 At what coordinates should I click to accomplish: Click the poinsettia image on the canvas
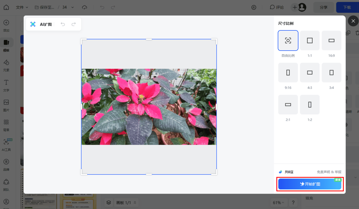click(149, 107)
